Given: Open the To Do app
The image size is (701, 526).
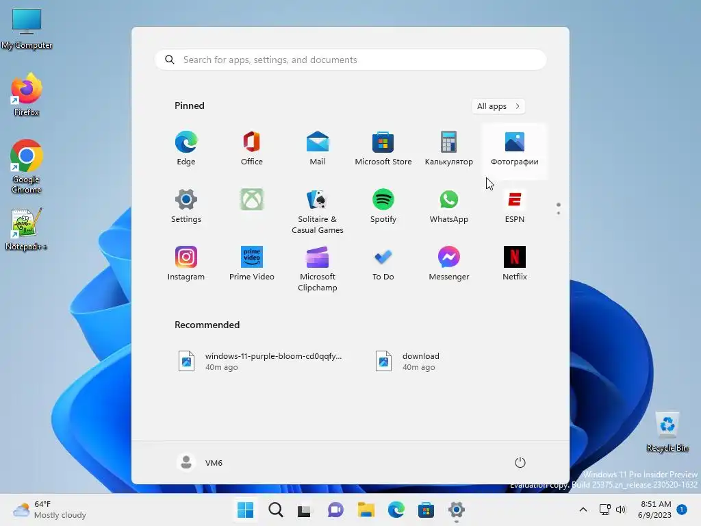Looking at the screenshot, I should (x=383, y=263).
